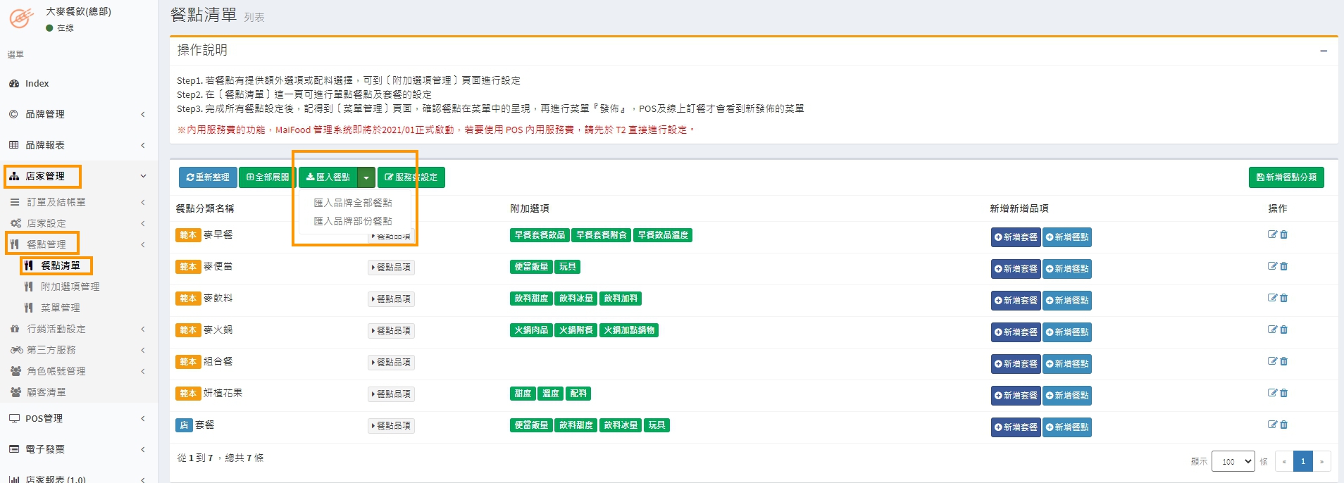Collapse 操作說明 panel with minus icon
The width and height of the screenshot is (1344, 483).
1324,51
